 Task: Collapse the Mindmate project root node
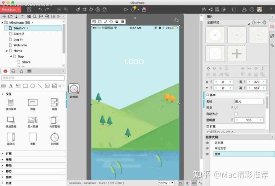2,23
